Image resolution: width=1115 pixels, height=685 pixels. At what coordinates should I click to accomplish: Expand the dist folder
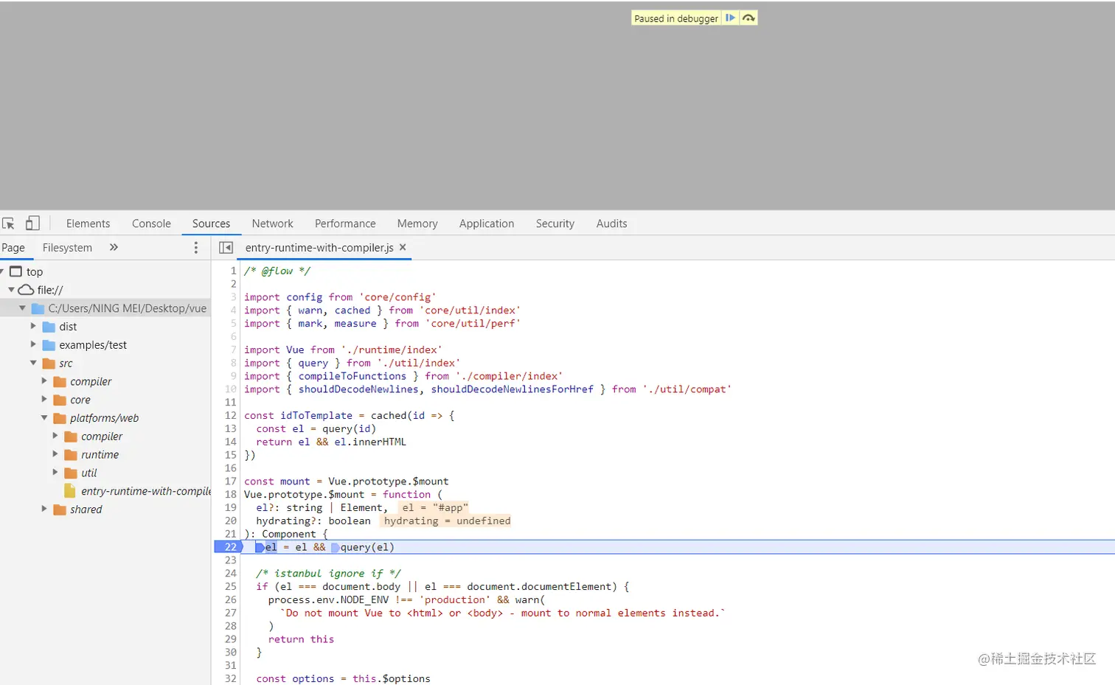pyautogui.click(x=33, y=326)
